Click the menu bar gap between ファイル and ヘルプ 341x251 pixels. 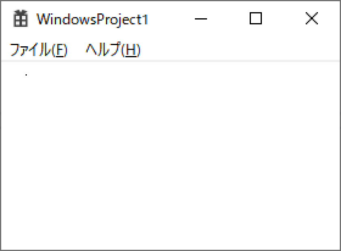[77, 50]
